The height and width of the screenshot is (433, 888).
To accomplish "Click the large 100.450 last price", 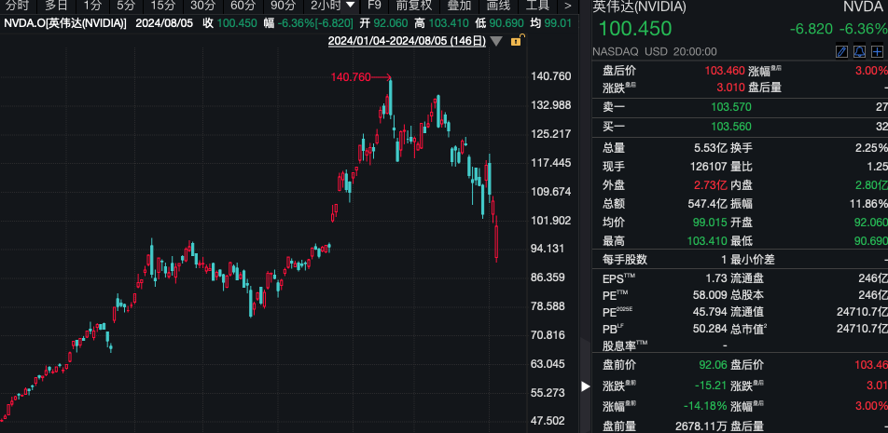I will [635, 29].
